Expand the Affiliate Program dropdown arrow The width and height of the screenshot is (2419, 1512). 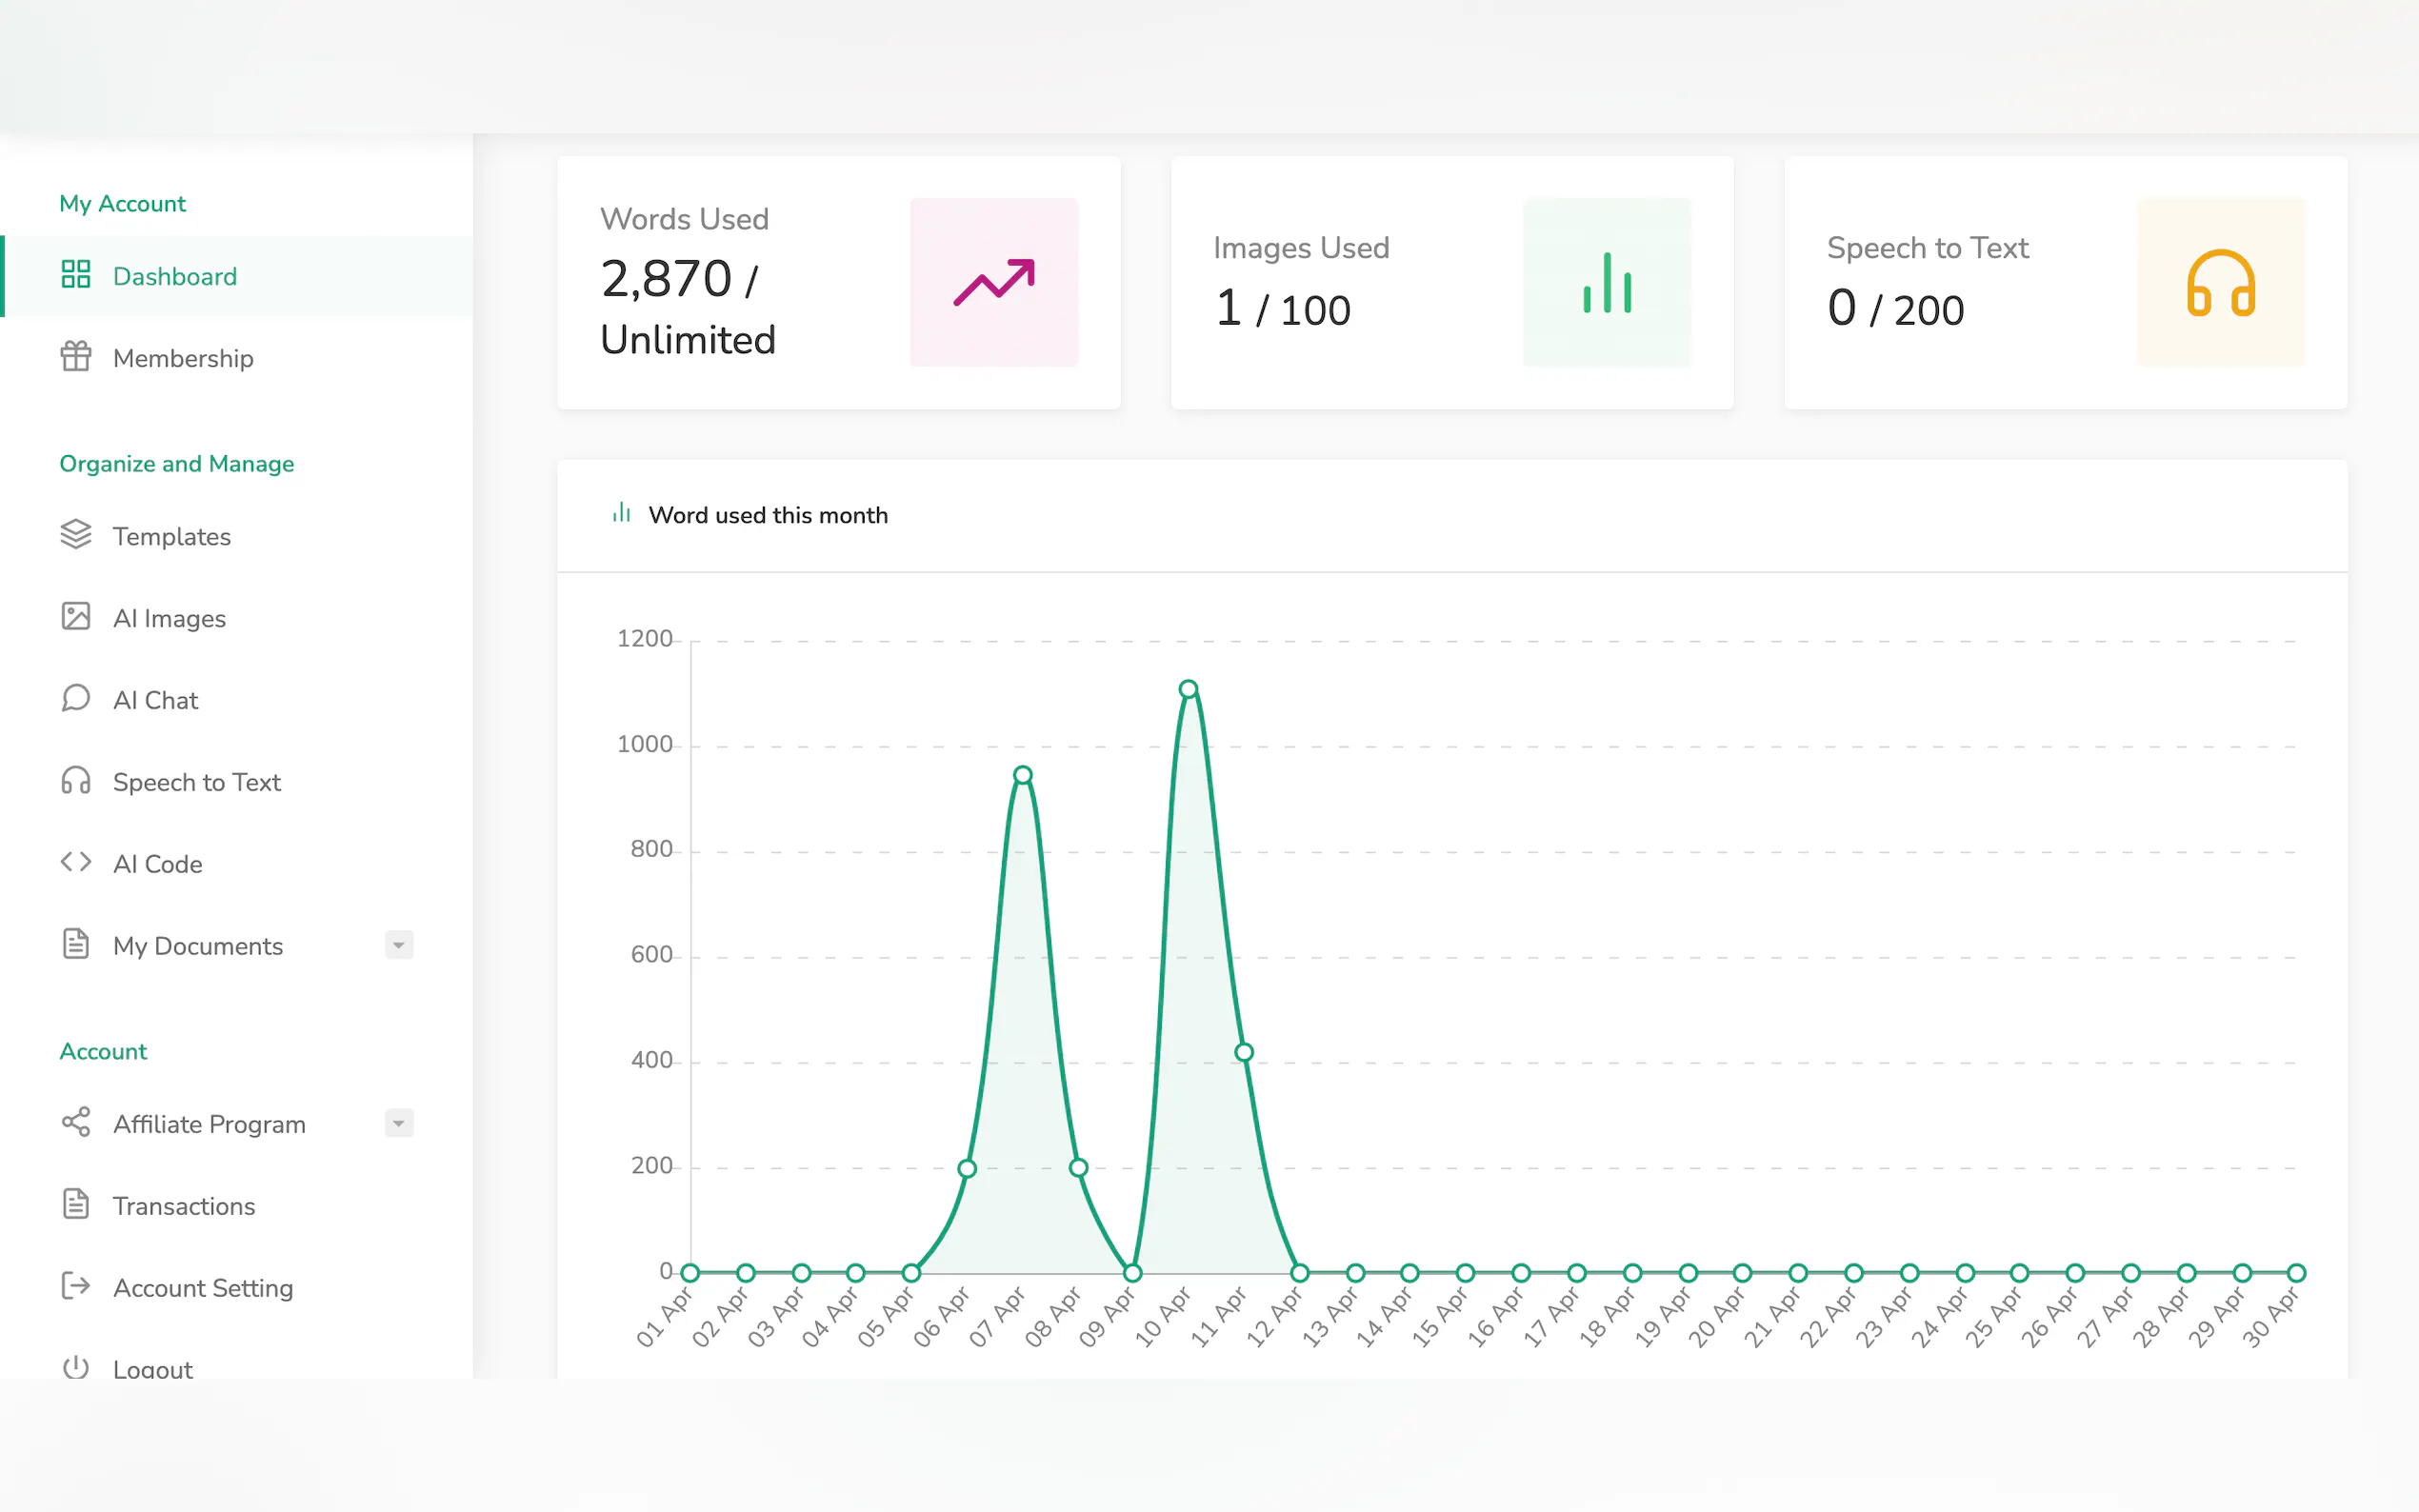(x=398, y=1123)
